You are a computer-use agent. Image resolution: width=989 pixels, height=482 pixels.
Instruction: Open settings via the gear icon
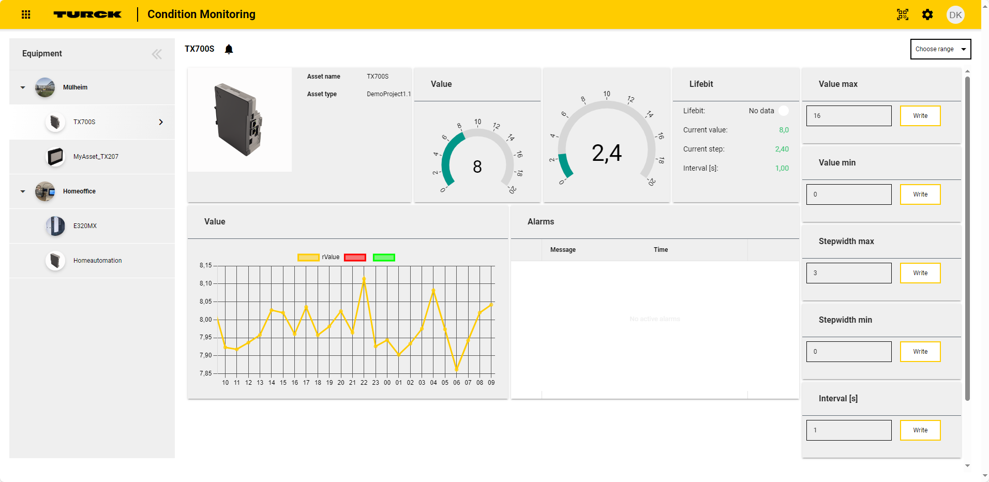point(927,14)
